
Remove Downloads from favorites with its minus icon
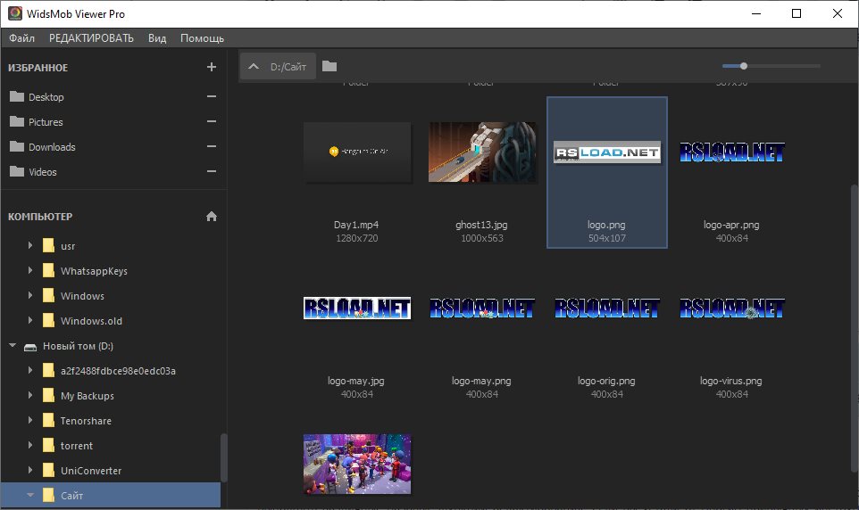(x=212, y=146)
